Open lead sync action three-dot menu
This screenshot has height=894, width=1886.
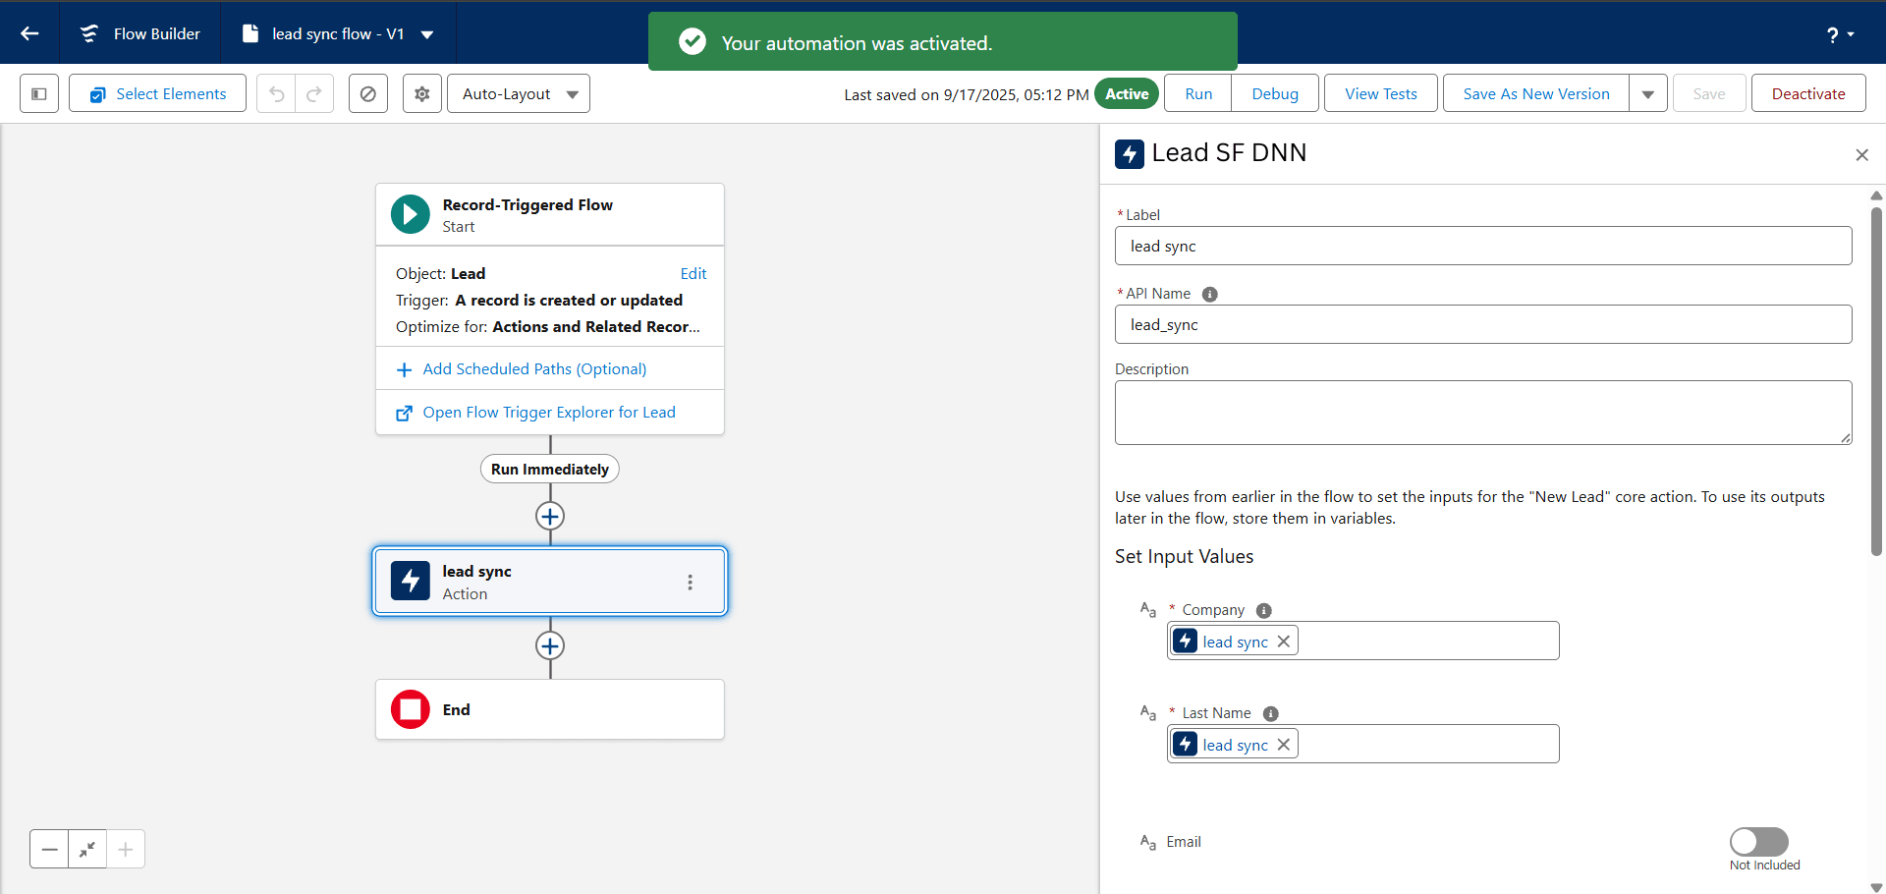(690, 583)
